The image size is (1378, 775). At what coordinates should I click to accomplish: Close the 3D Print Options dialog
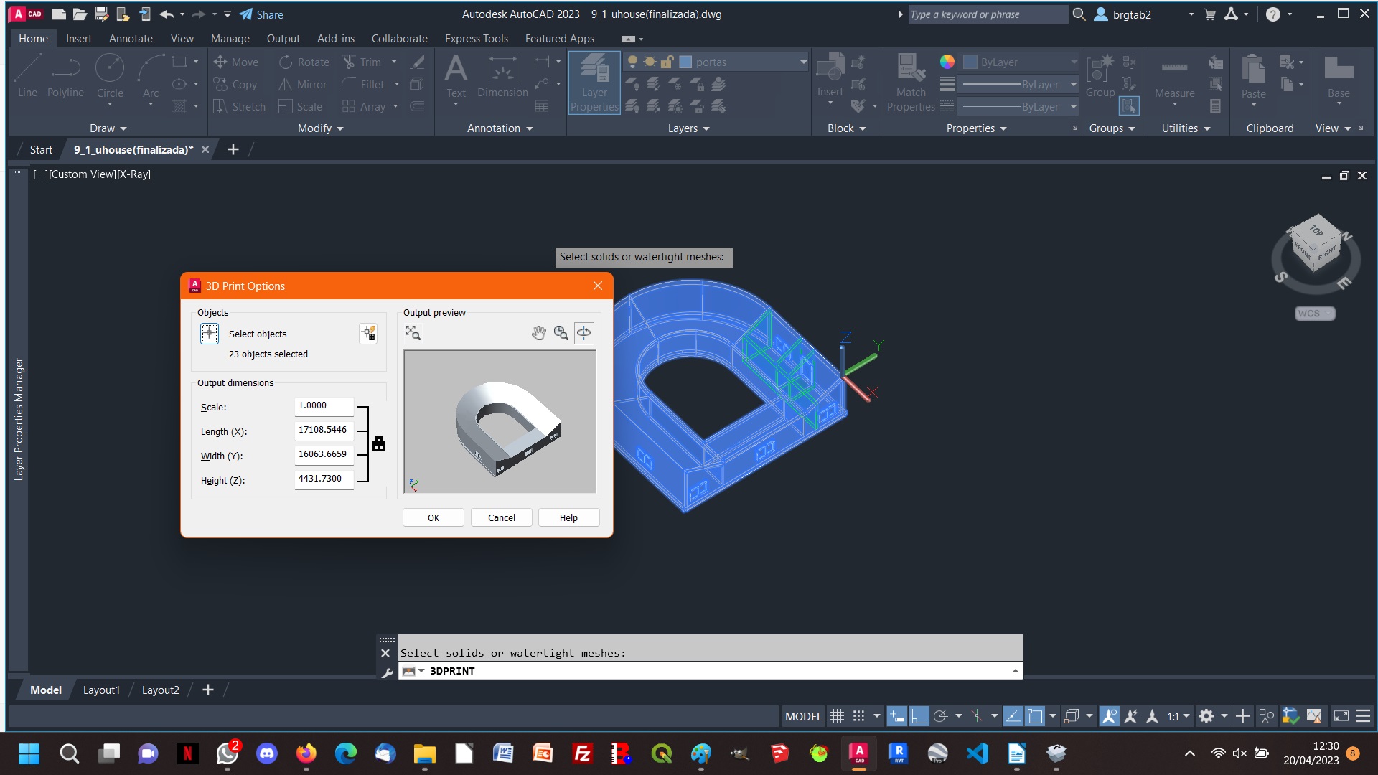[598, 286]
